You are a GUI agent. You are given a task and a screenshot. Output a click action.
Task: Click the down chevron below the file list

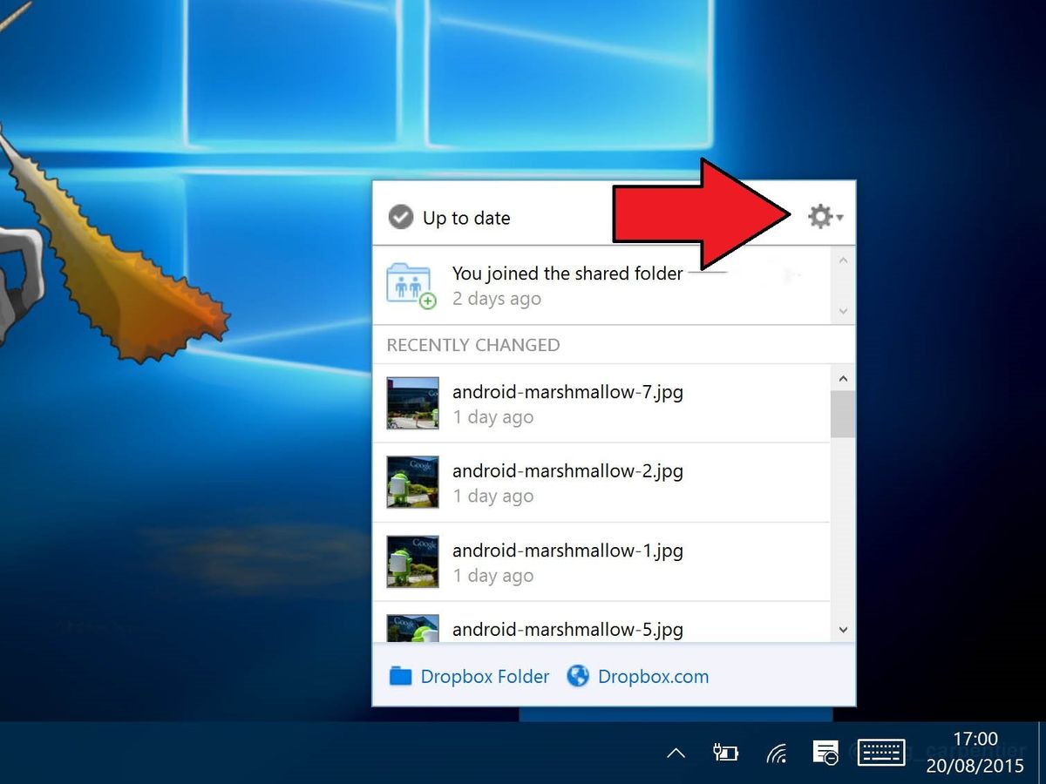[x=843, y=629]
